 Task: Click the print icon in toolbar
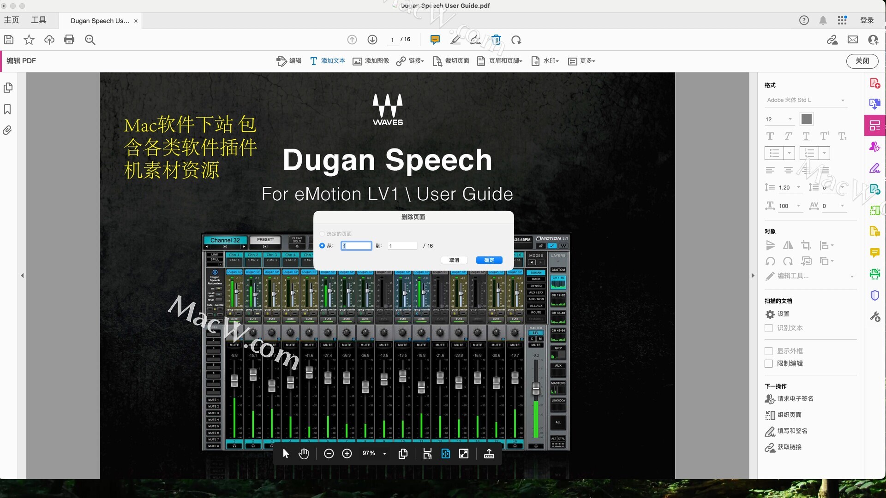(x=69, y=40)
